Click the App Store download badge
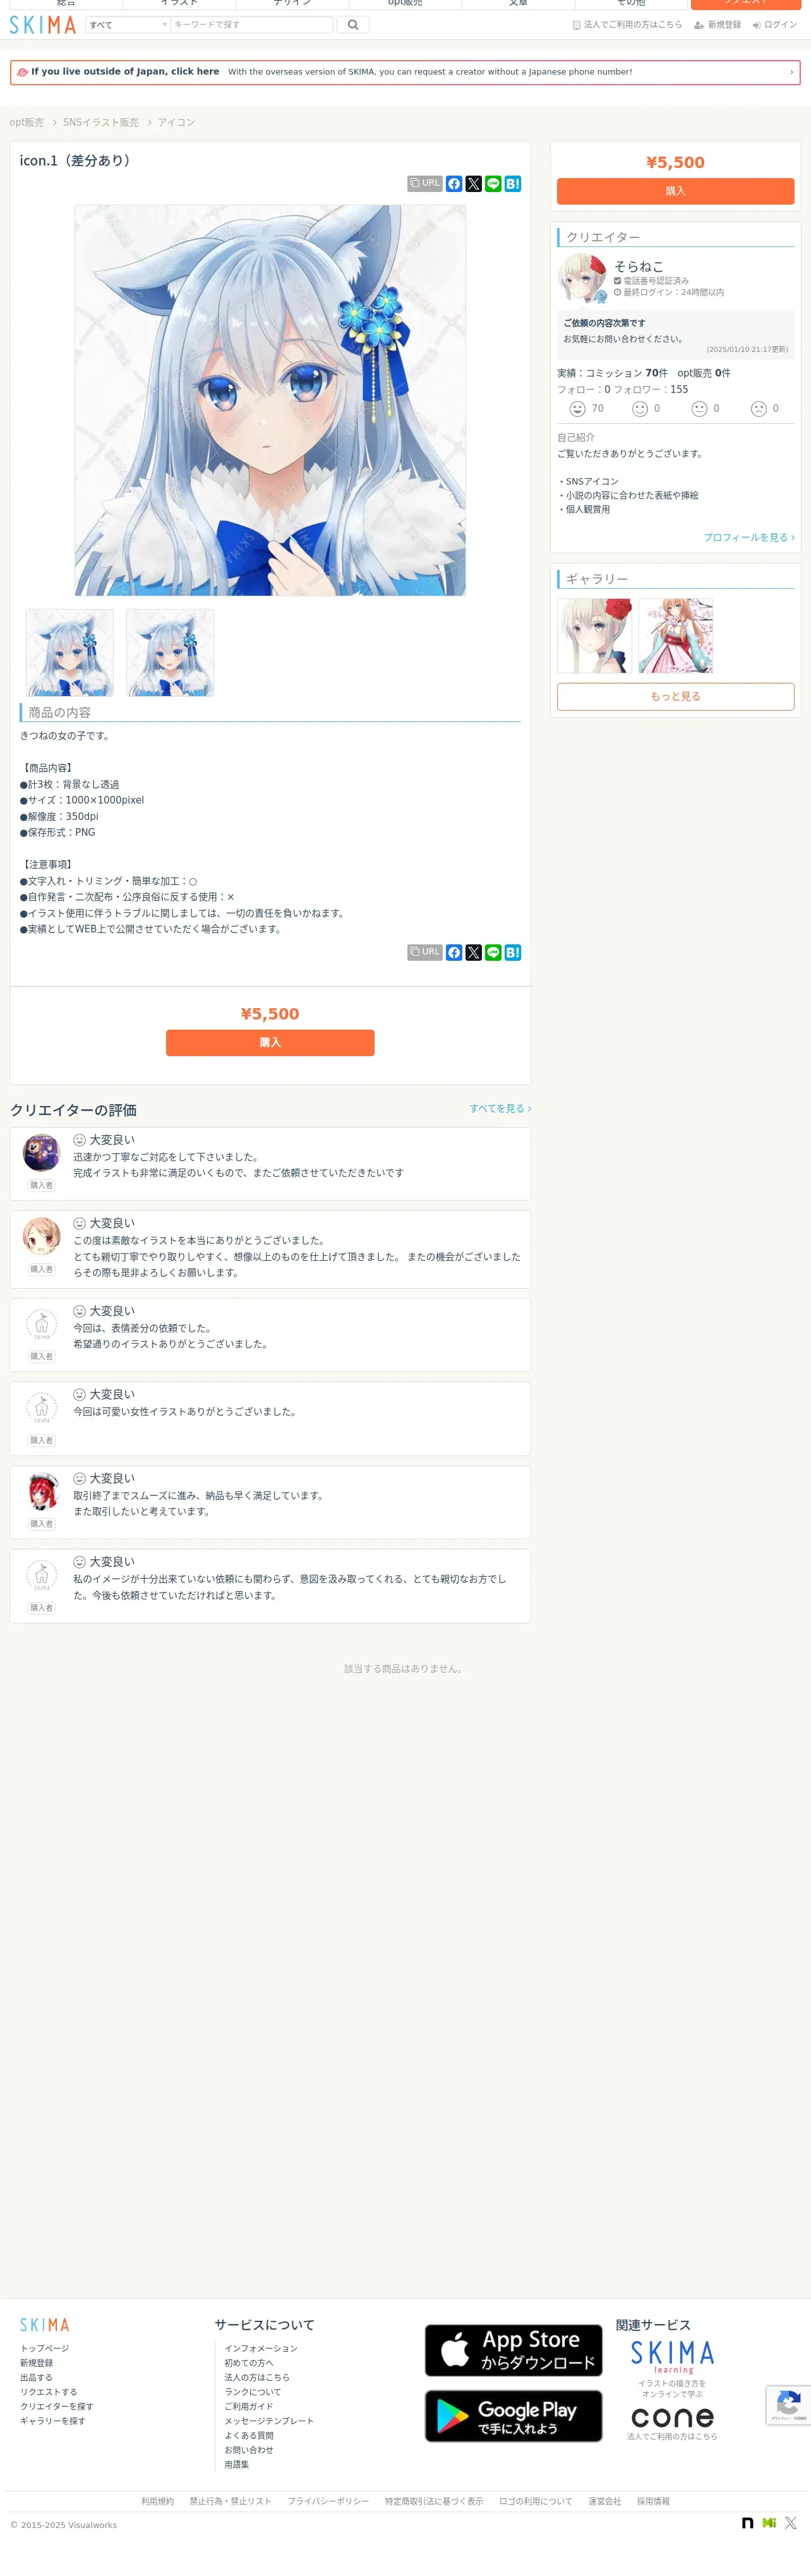This screenshot has width=811, height=2576. click(x=514, y=2350)
